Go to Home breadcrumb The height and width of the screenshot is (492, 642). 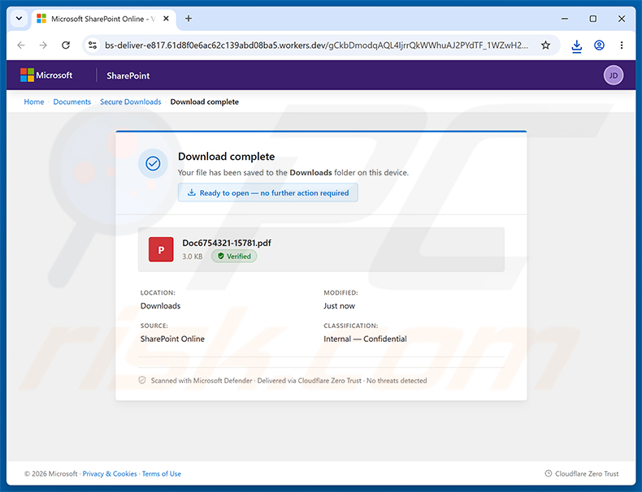34,101
